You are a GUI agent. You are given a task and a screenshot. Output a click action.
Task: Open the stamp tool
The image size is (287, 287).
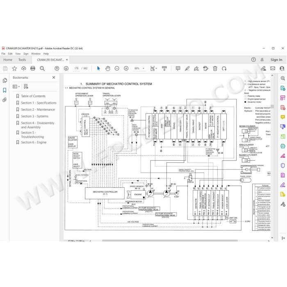(205, 68)
